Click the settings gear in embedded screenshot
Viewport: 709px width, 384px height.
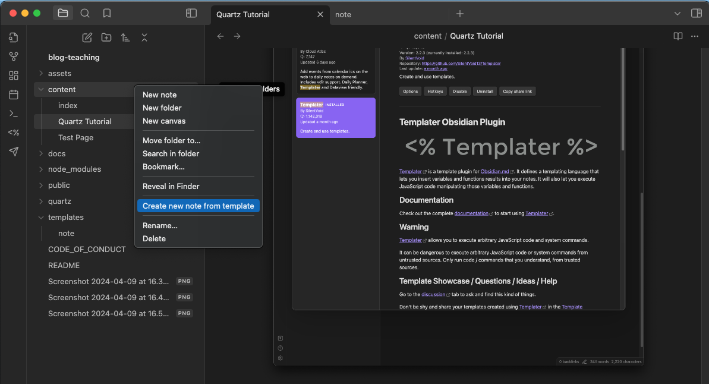click(281, 358)
